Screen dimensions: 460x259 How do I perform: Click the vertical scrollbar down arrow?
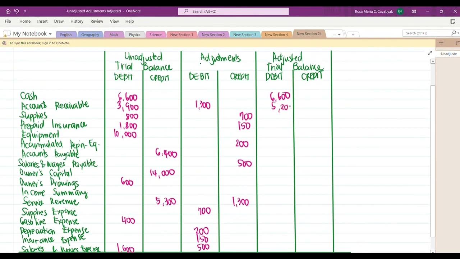[x=433, y=251]
